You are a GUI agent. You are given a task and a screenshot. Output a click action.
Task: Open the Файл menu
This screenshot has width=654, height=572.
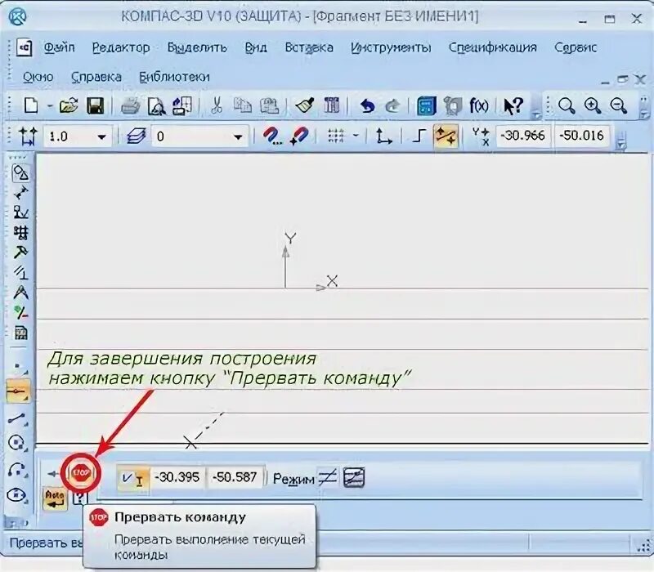click(x=59, y=47)
